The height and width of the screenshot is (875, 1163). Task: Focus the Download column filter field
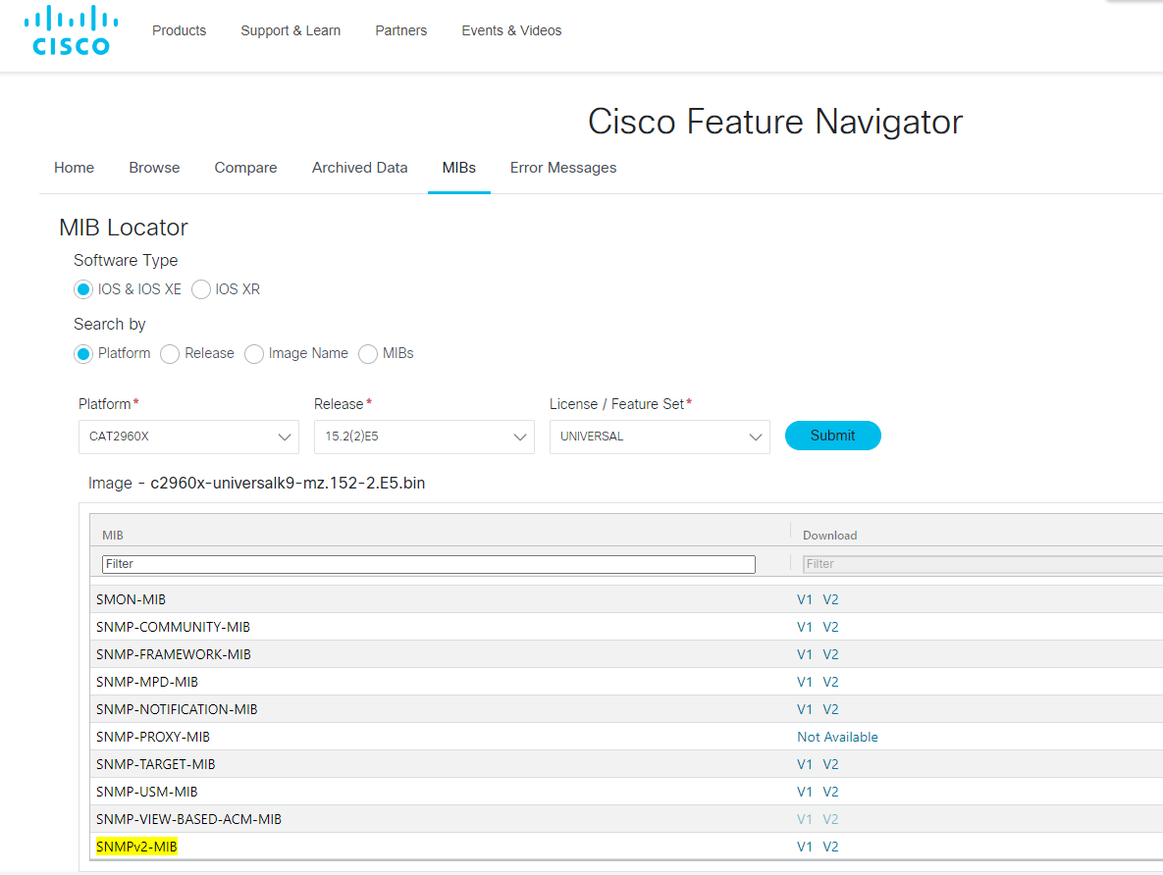click(x=982, y=564)
